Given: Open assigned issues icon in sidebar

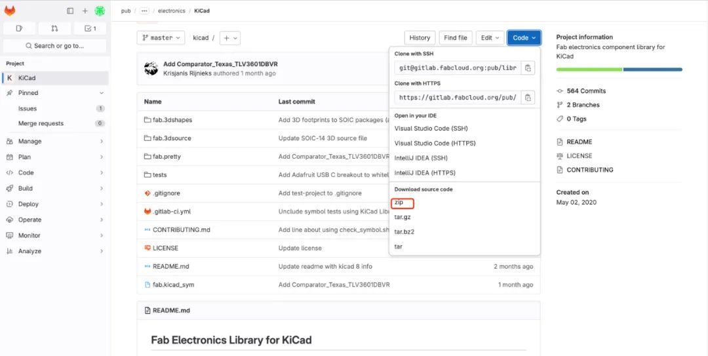Looking at the screenshot, I should [20, 28].
